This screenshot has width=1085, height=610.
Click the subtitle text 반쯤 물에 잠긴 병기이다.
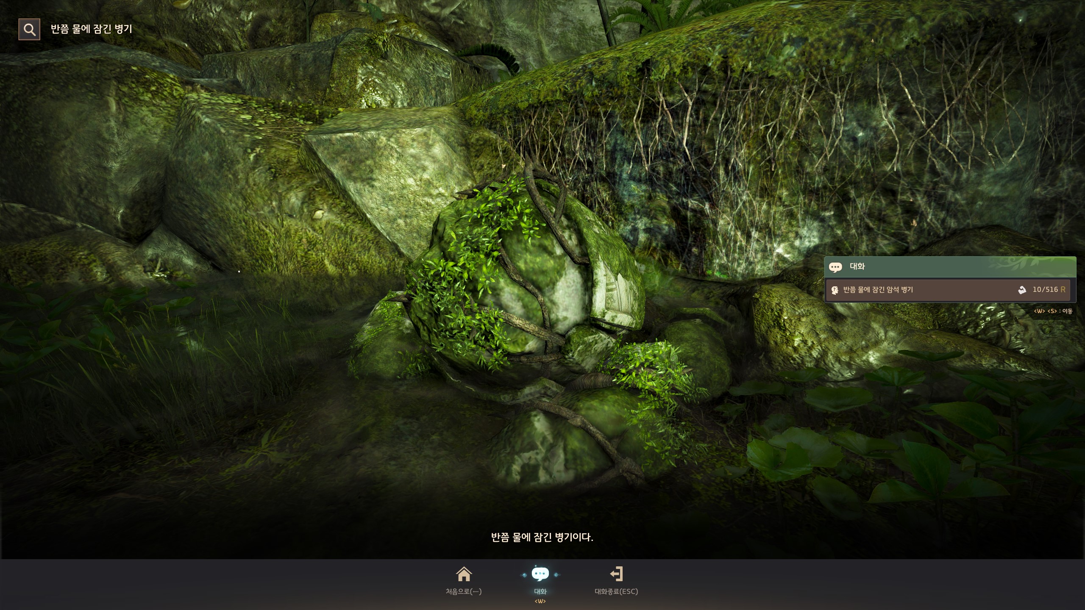coord(542,537)
